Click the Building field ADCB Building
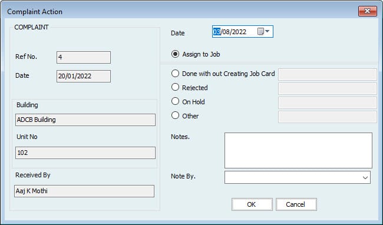Viewport: 383px width, 225px height. coord(85,120)
